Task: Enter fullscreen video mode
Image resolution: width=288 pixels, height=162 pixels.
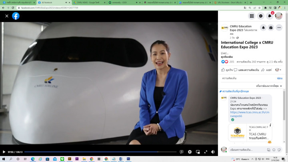Action: point(206,152)
